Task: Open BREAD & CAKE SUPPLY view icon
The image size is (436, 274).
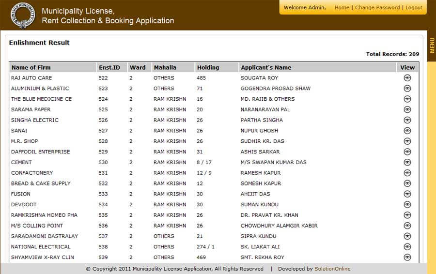Action: point(407,183)
